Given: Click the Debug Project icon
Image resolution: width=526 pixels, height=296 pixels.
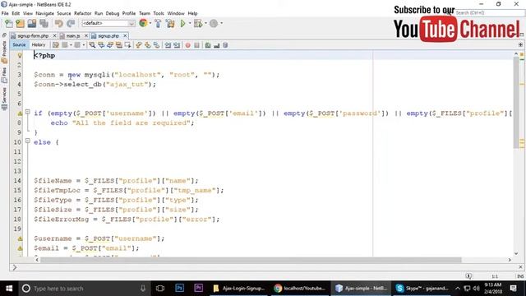Looking at the screenshot, I should coord(198,24).
